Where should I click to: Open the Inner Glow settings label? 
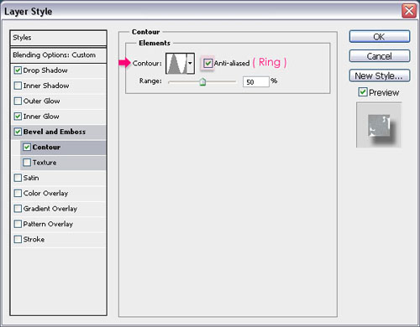(x=41, y=117)
